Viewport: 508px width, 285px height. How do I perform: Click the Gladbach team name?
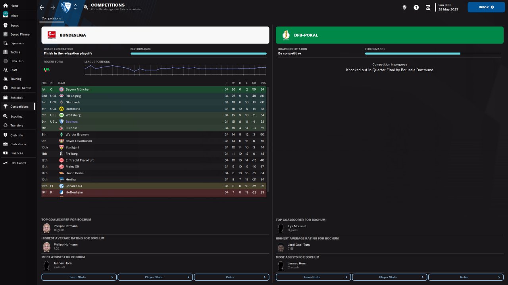pyautogui.click(x=72, y=102)
